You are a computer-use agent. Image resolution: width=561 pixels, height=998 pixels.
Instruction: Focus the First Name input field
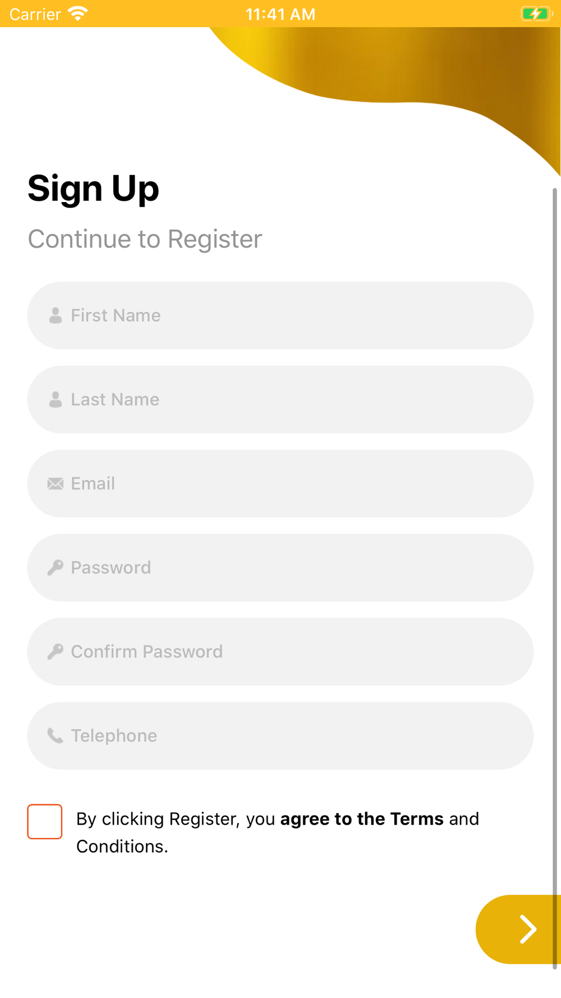pyautogui.click(x=280, y=315)
